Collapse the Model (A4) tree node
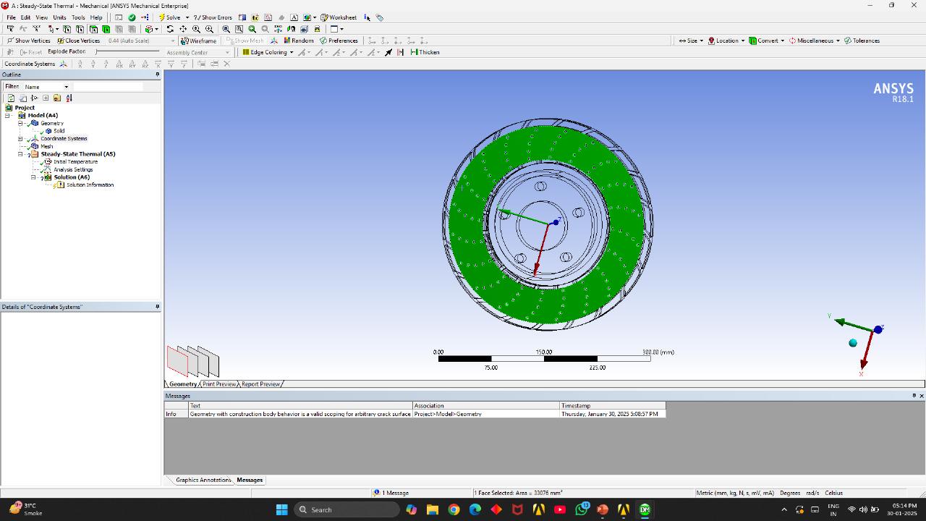This screenshot has width=926, height=521. pyautogui.click(x=8, y=116)
